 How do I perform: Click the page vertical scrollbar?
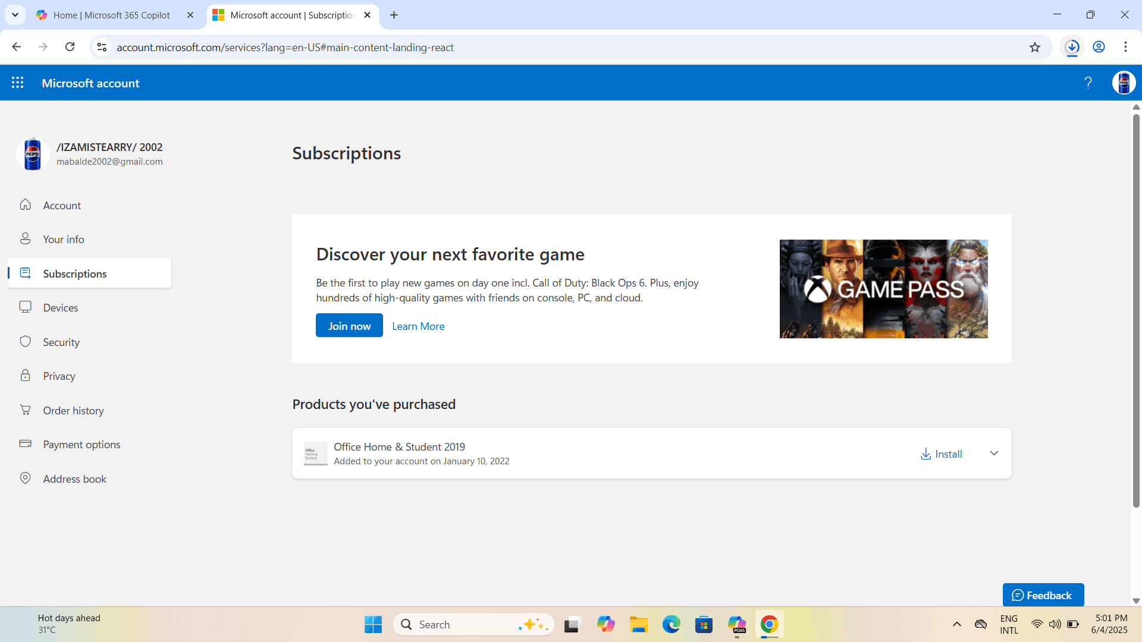(x=1136, y=309)
